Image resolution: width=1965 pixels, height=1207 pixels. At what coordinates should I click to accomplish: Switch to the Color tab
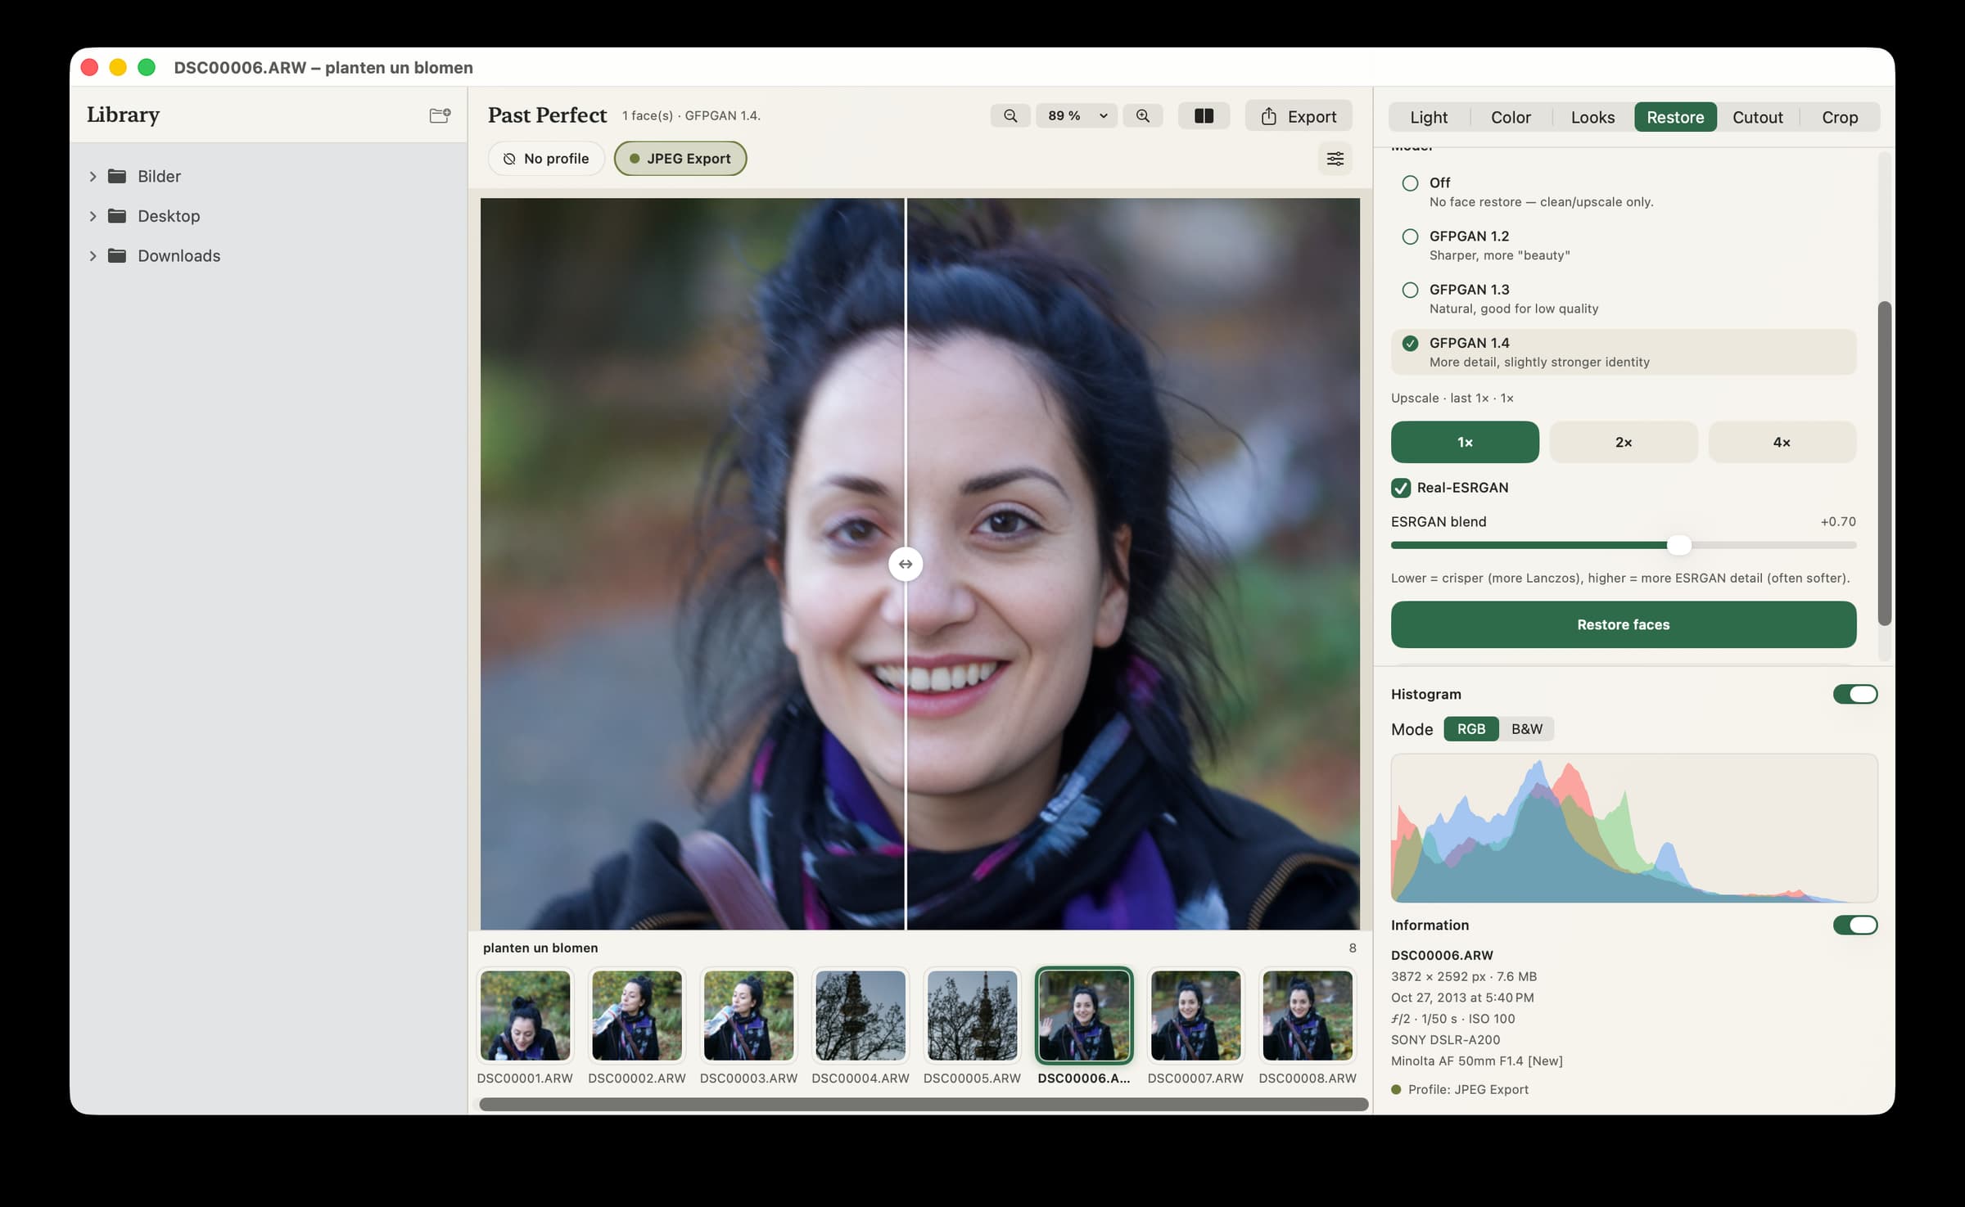(1511, 117)
